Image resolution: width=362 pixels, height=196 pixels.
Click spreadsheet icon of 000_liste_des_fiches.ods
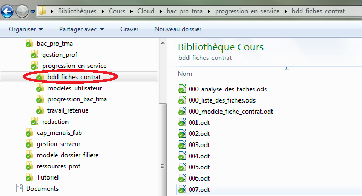tap(183, 100)
